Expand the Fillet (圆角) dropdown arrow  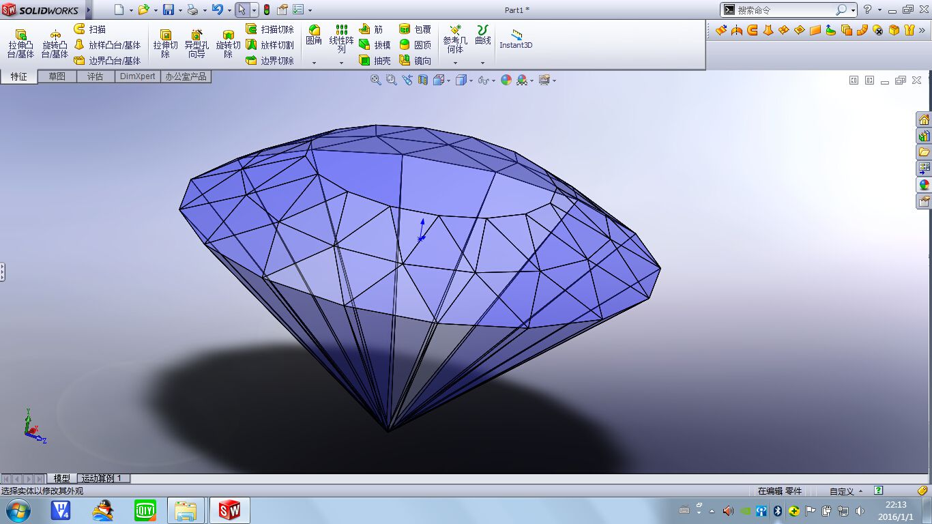(x=314, y=63)
